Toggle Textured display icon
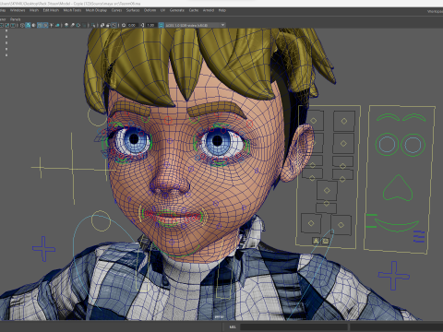Image resolution: width=443 pixels, height=332 pixels. point(46,25)
